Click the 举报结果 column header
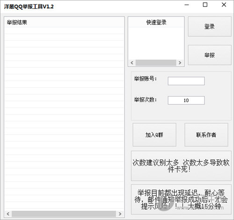 [64, 23]
